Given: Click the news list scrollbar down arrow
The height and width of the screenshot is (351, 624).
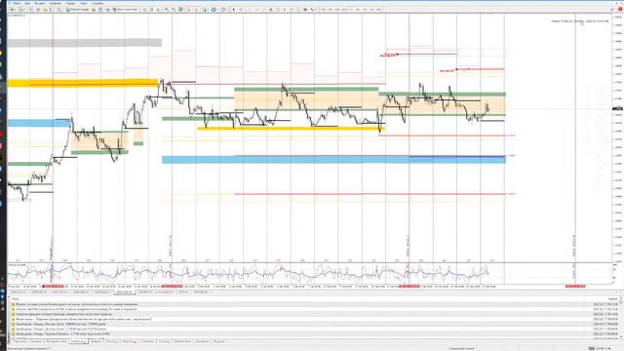Looking at the screenshot, I should [621, 336].
